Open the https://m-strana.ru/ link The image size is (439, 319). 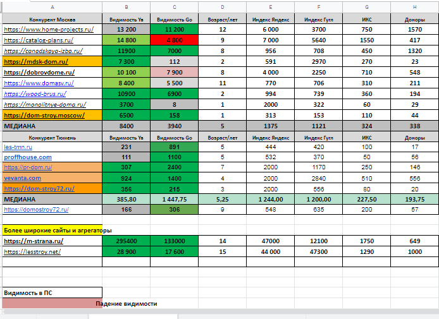click(x=34, y=241)
